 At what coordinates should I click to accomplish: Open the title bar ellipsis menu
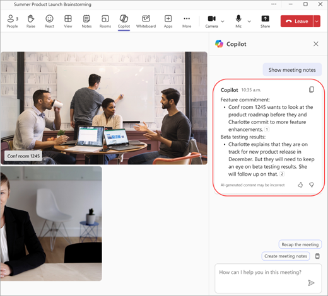coord(274,4)
